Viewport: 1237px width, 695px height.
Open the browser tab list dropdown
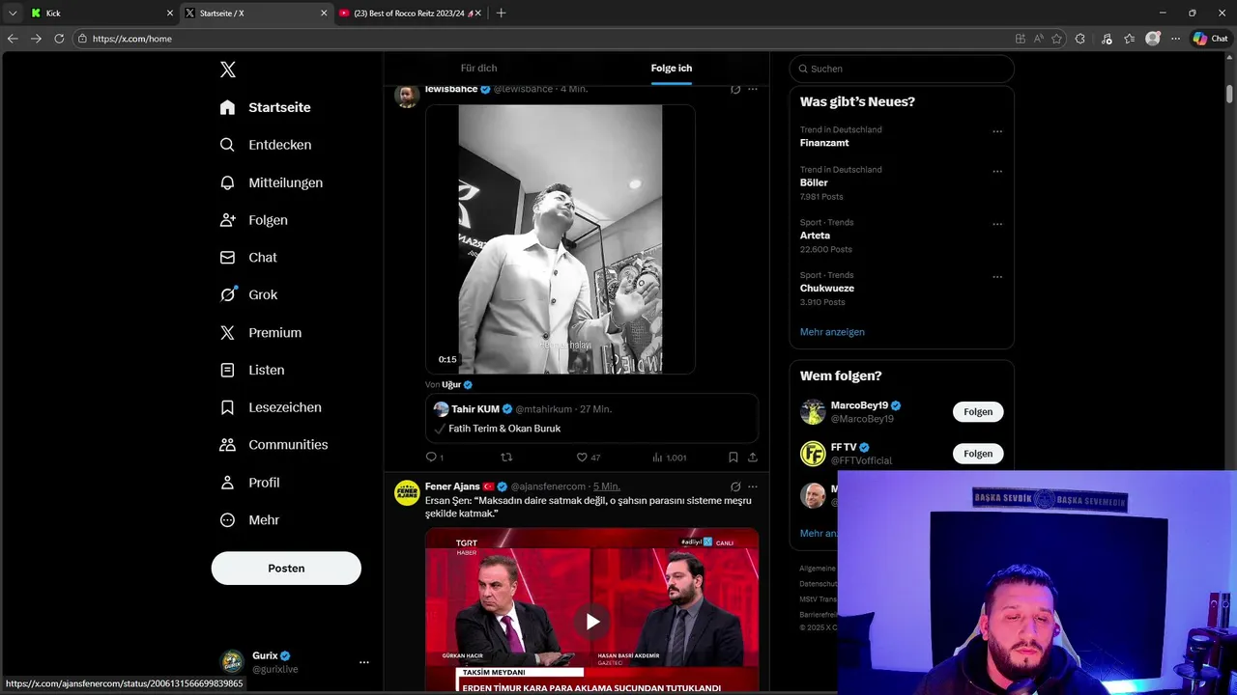[x=13, y=14]
